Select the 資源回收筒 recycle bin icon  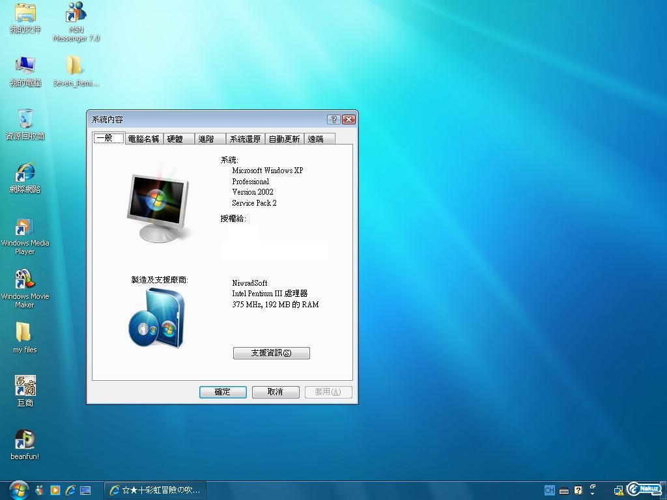click(x=25, y=124)
